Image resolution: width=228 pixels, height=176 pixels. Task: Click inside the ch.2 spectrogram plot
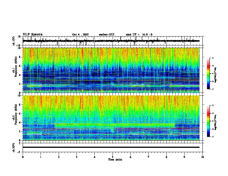(111, 118)
